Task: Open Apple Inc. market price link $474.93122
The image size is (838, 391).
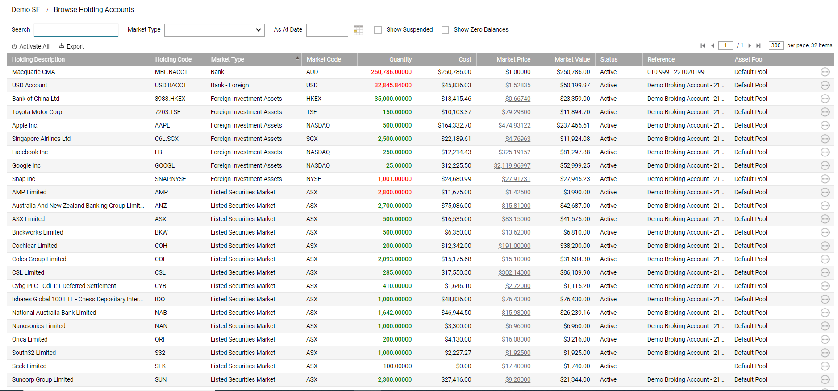Action: point(514,125)
